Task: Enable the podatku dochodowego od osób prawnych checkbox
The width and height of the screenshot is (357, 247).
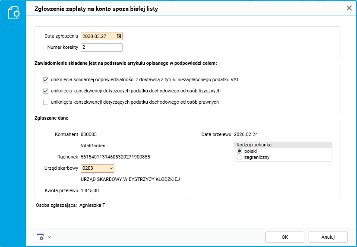Action: point(46,102)
